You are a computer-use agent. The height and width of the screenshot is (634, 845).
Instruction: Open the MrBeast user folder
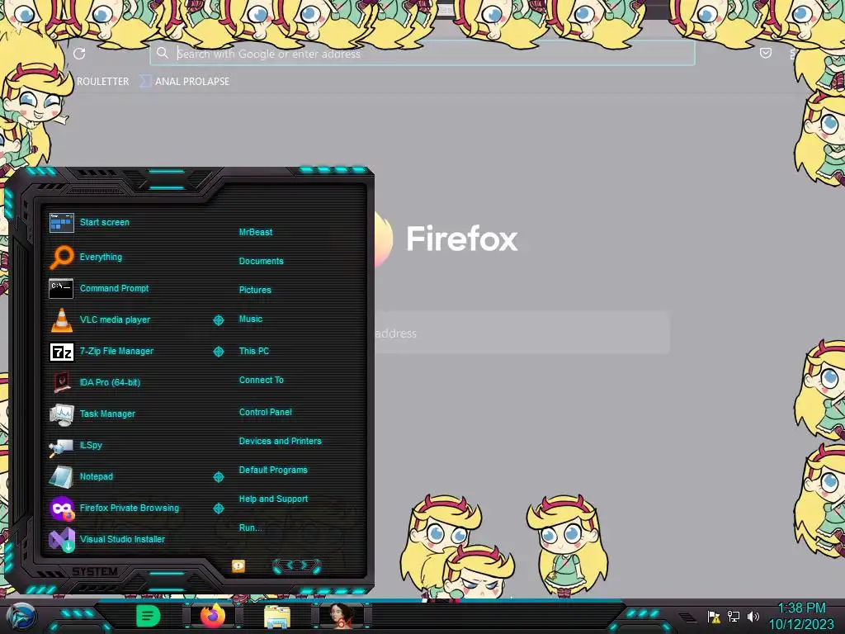(x=256, y=232)
